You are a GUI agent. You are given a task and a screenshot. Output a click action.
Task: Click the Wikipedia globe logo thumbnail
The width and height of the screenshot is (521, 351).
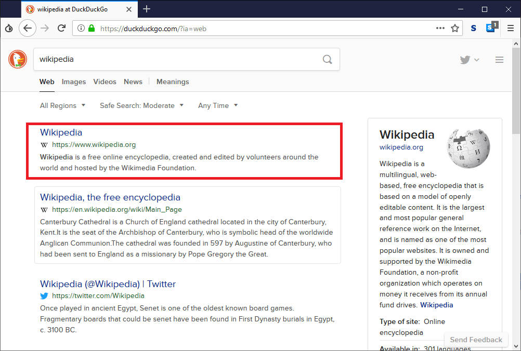(468, 147)
